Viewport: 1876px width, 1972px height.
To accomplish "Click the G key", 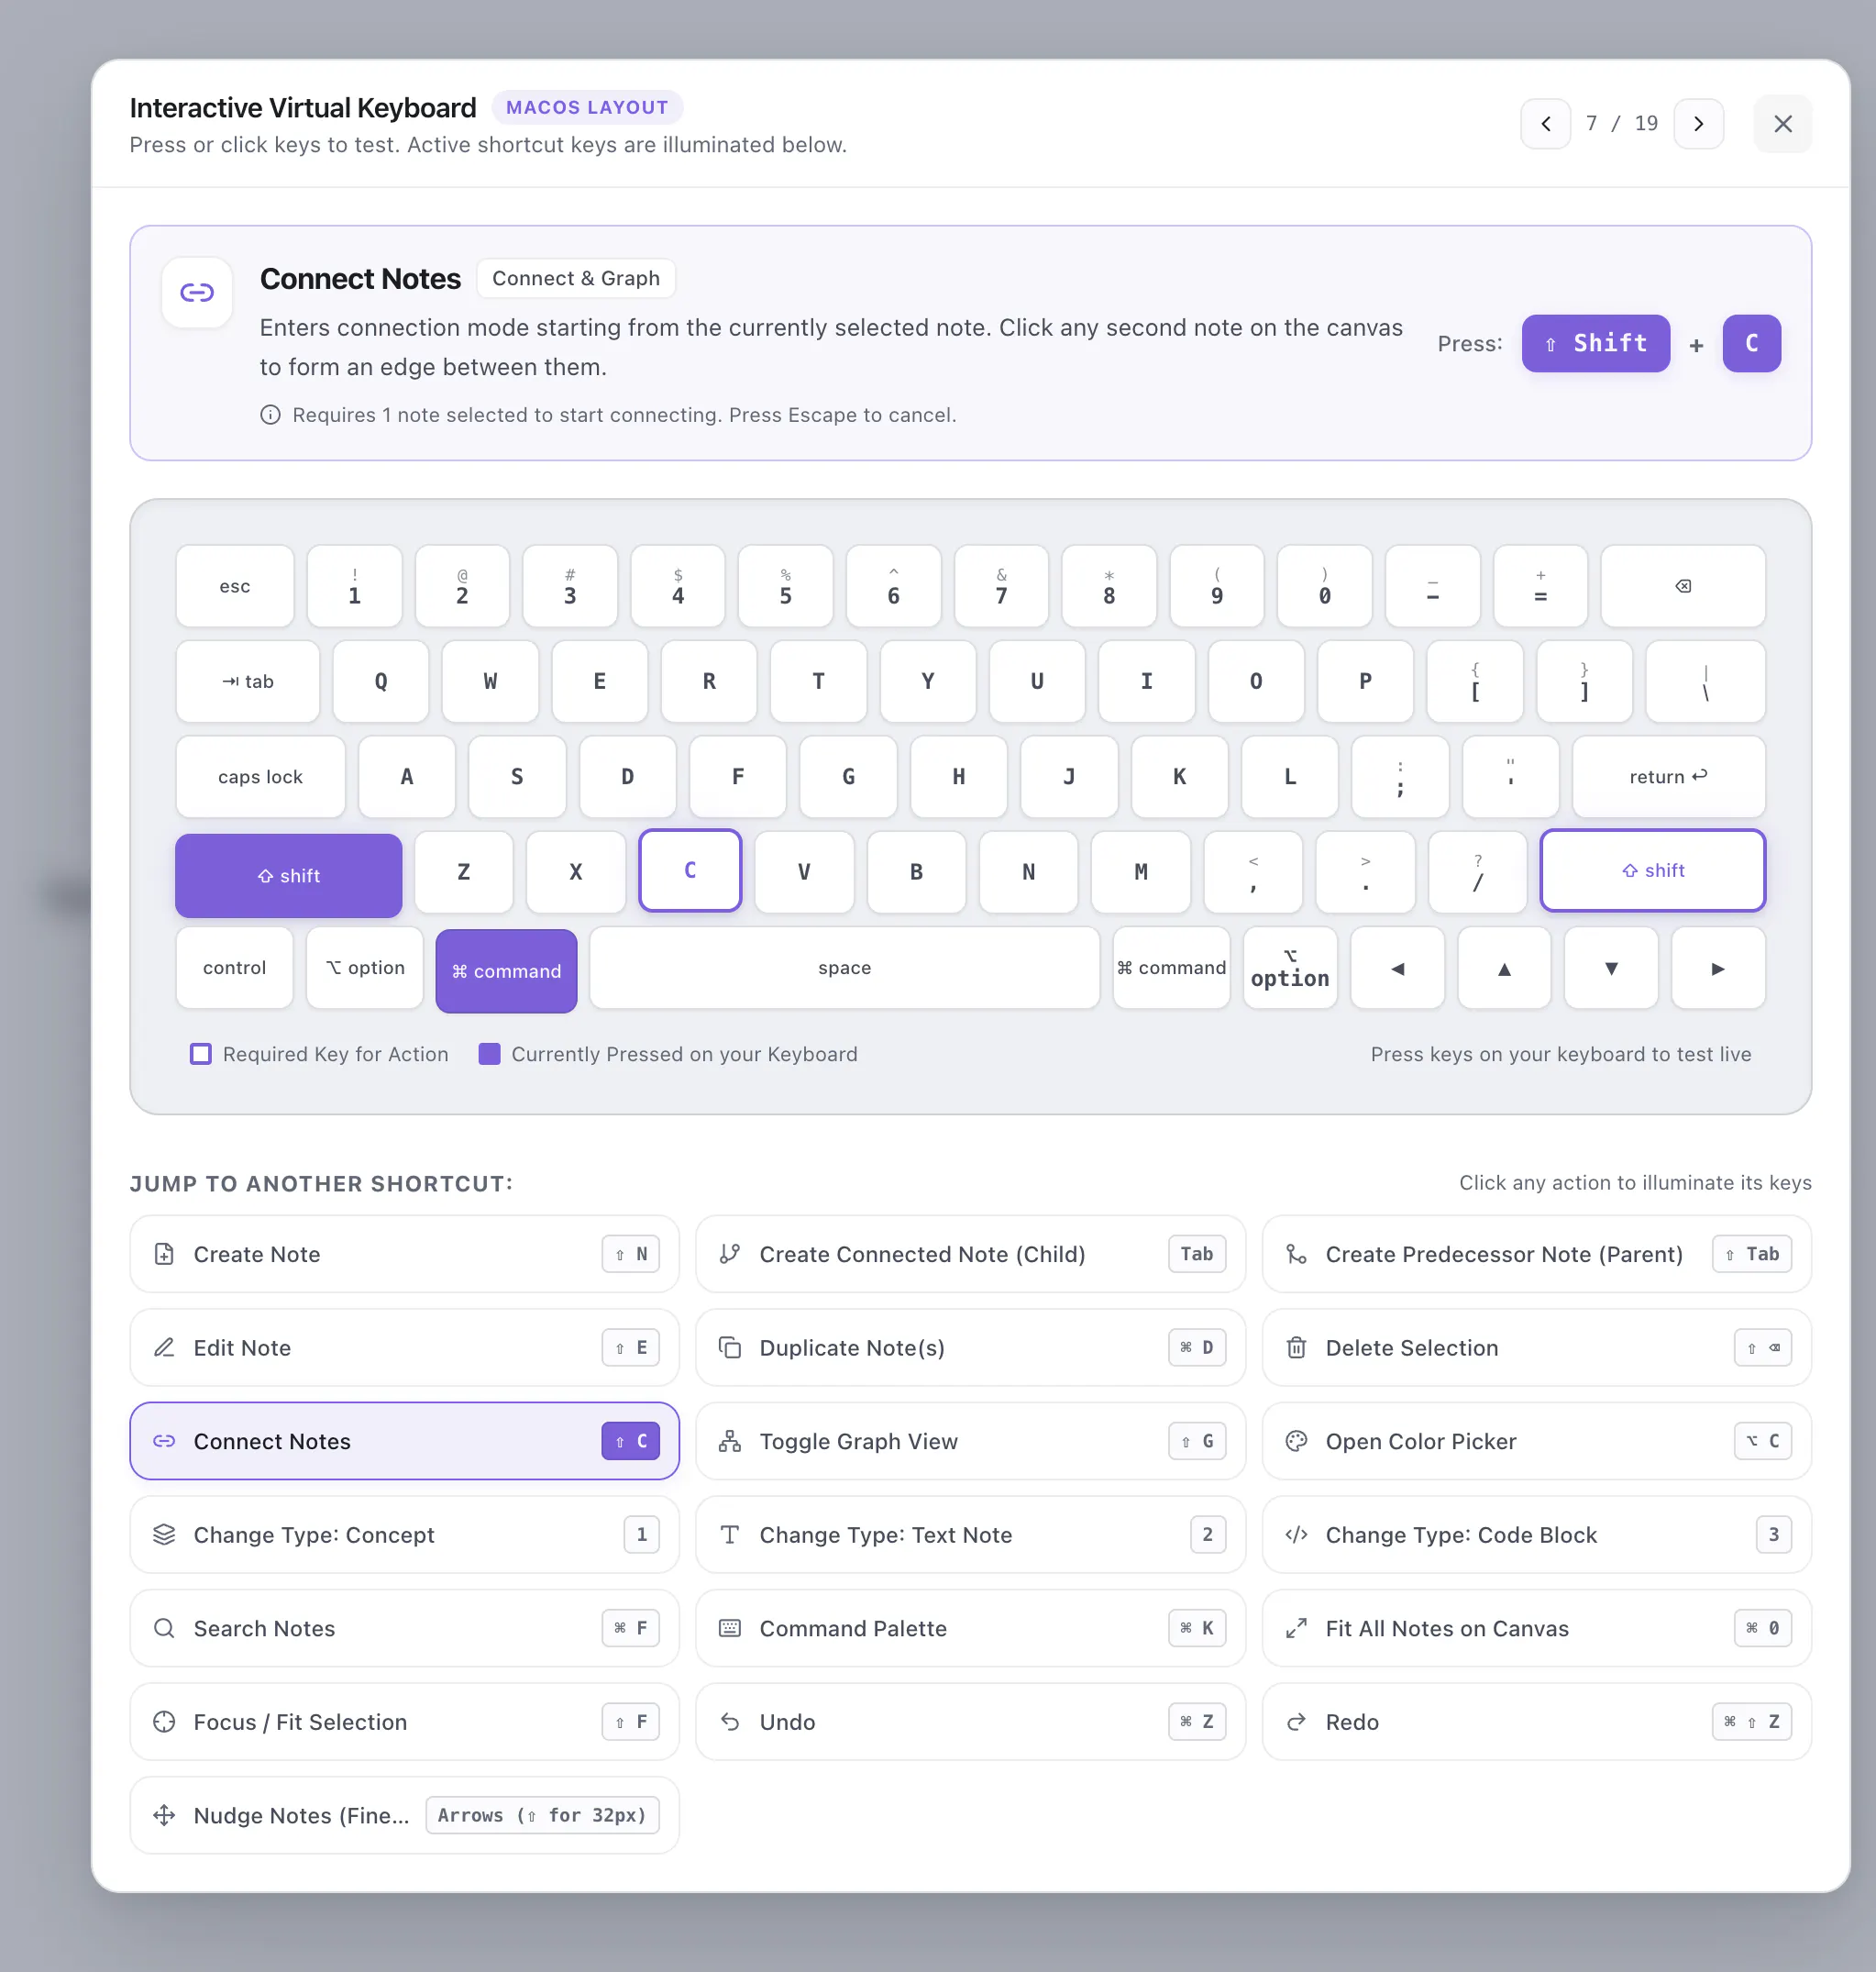I will [848, 776].
